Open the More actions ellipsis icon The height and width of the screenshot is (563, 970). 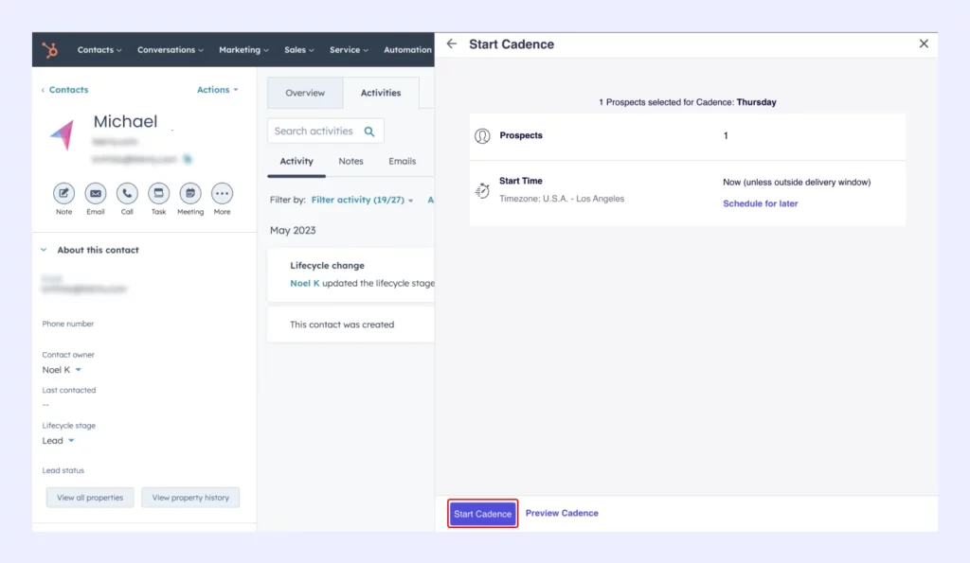[x=222, y=194]
